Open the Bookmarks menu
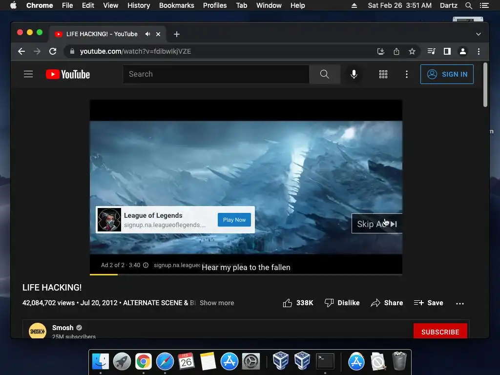 177,5
